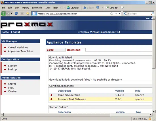The height and width of the screenshot is (121, 156).
Task: Open the Bookmarks menu
Action: [x=37, y=8]
